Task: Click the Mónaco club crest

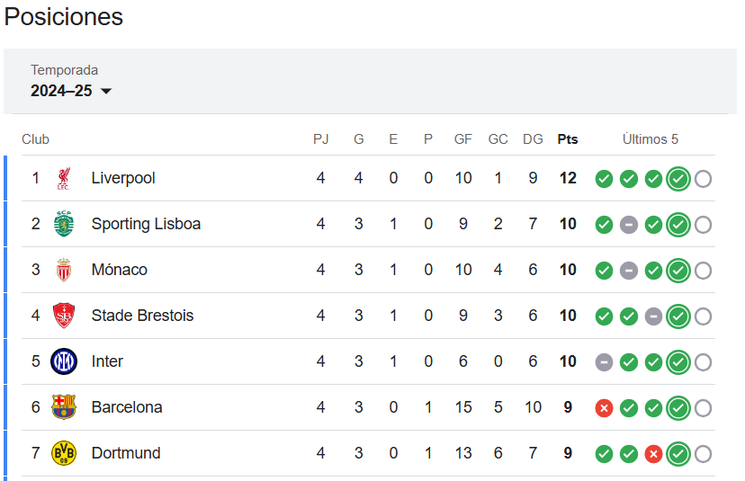Action: tap(64, 270)
